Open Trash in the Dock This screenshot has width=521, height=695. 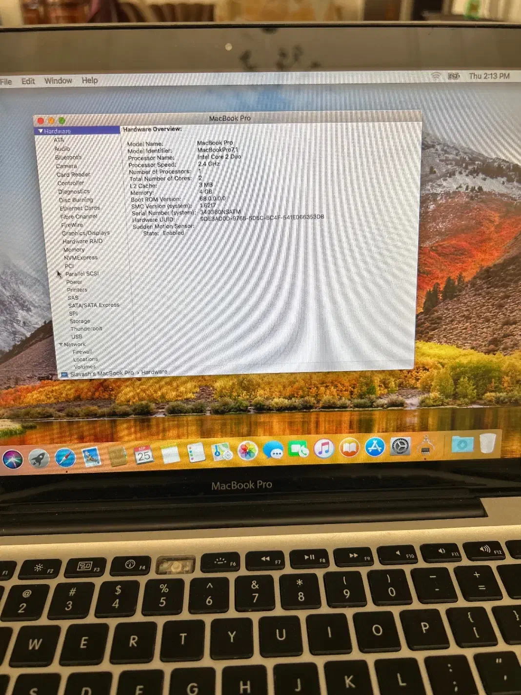click(x=487, y=443)
